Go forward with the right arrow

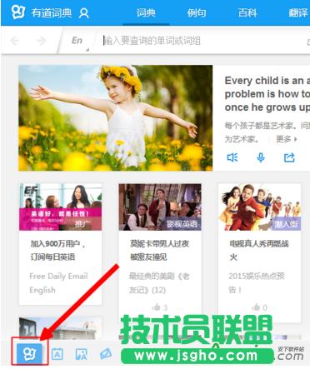[x=41, y=41]
